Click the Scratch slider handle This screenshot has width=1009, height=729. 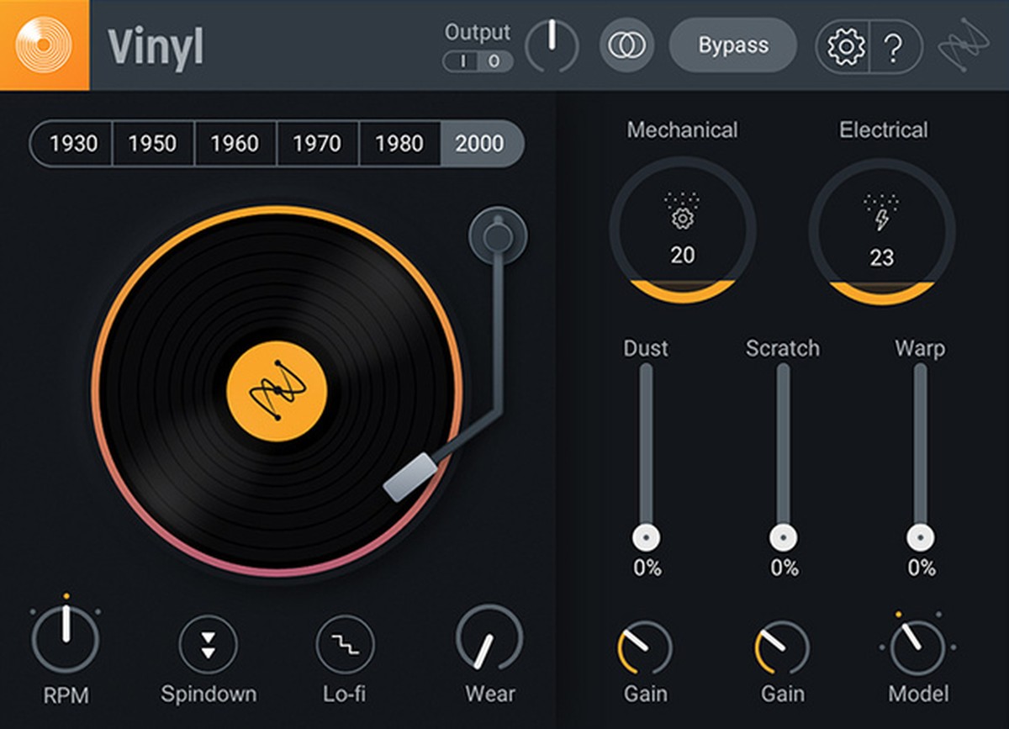point(783,536)
